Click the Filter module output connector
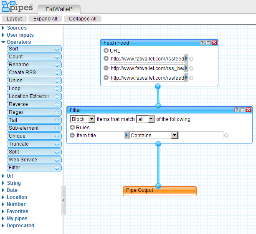This screenshot has height=234, width=256. tap(158, 144)
